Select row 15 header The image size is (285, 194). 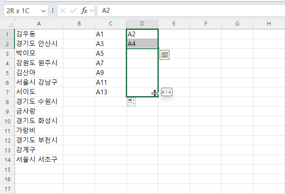pos(7,170)
